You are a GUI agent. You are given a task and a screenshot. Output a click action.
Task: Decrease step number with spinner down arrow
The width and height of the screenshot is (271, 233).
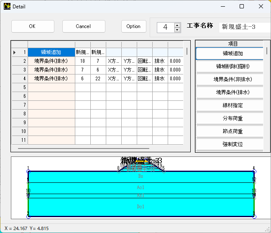pos(177,30)
